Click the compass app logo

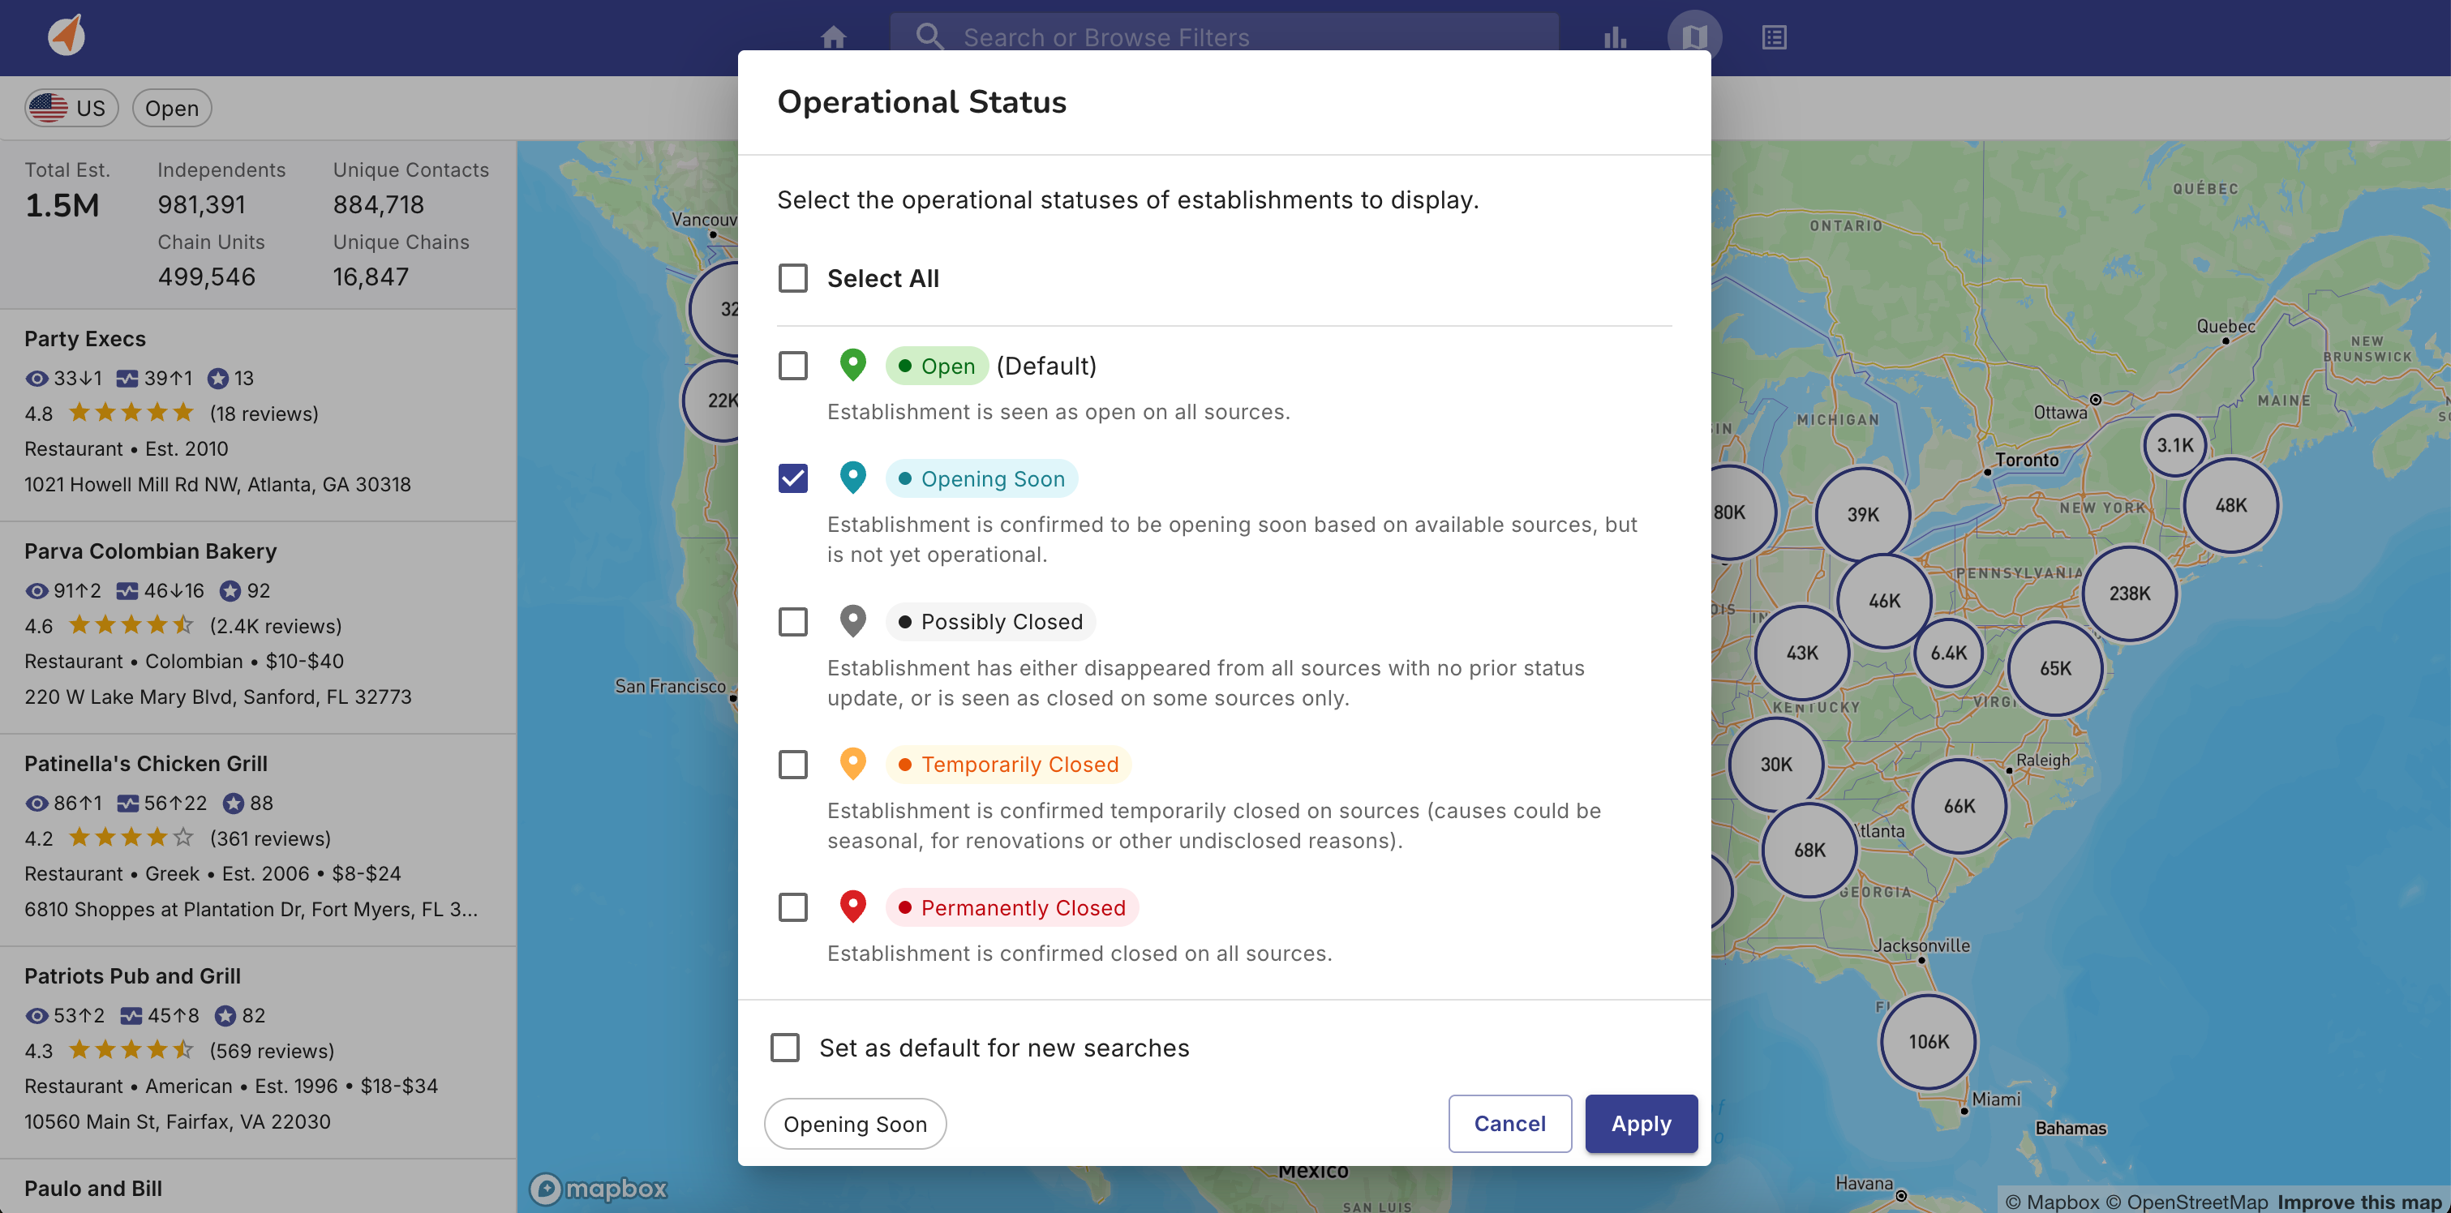tap(67, 36)
